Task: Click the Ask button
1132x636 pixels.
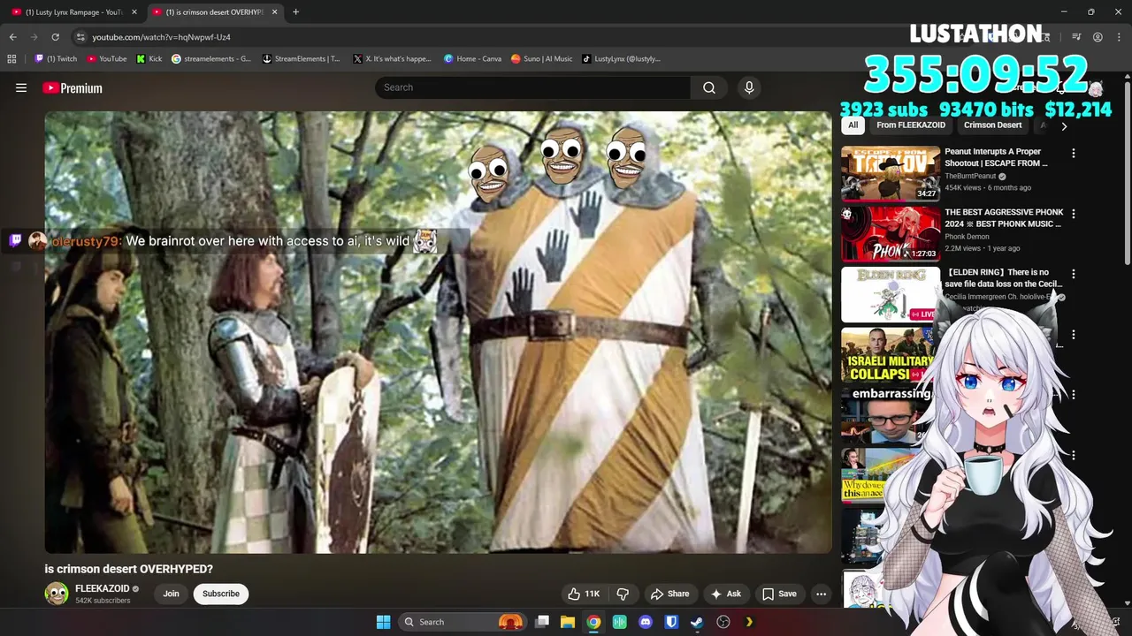Action: (726, 594)
